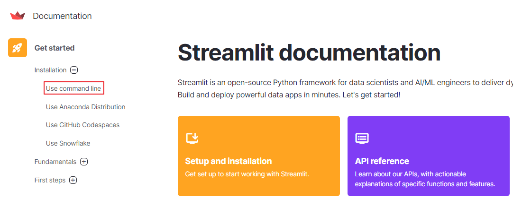Screen dimensions: 513x199
Task: Open the Setup and installation card
Action: click(259, 156)
